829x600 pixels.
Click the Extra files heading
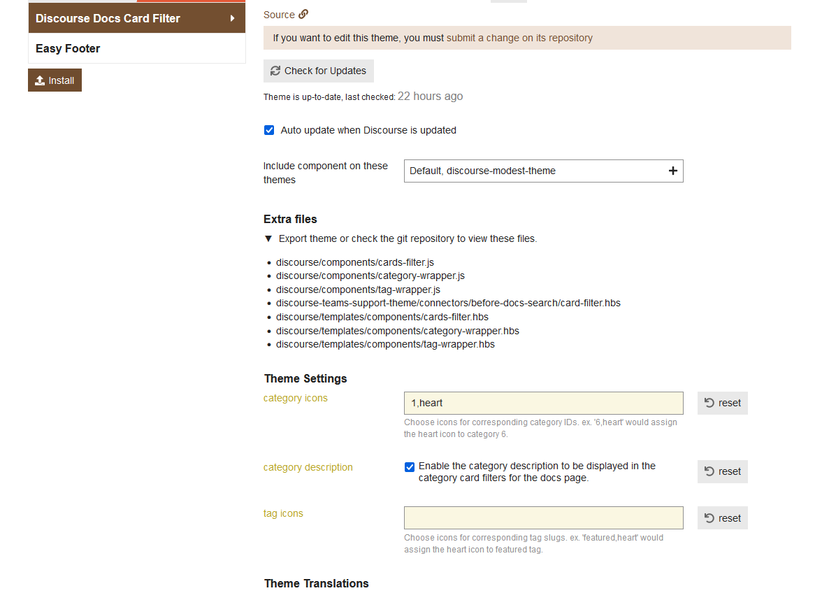coord(290,219)
